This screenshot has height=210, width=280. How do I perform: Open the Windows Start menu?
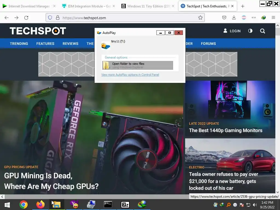point(7,205)
